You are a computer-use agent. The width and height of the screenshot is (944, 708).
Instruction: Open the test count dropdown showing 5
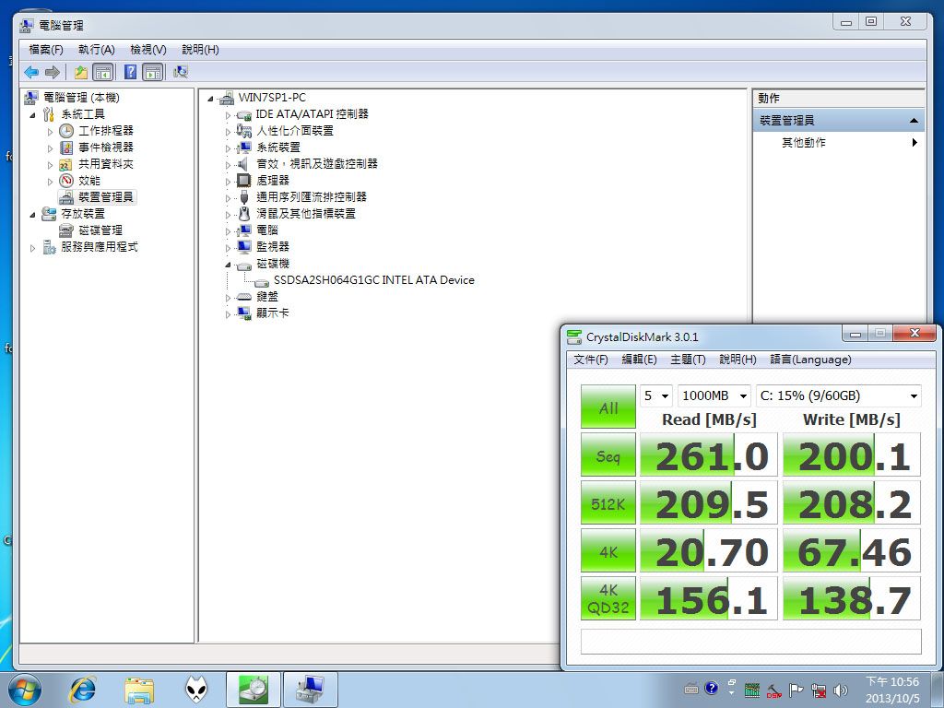656,395
